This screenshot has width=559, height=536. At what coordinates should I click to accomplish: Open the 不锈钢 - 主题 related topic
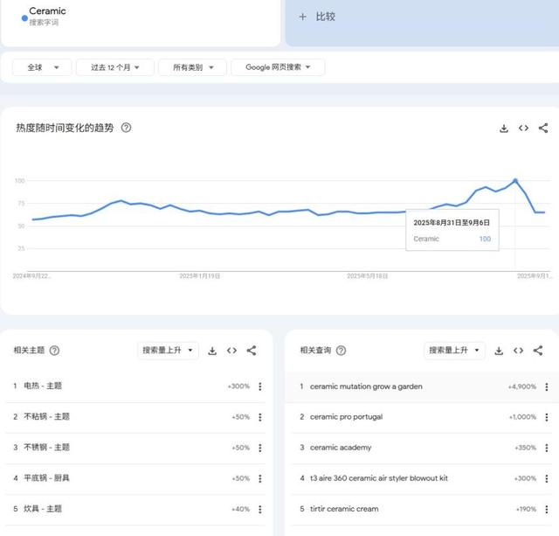(46, 447)
